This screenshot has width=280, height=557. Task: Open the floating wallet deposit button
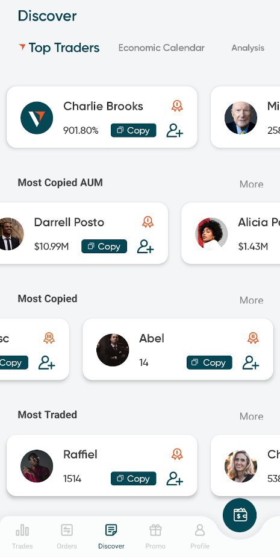240,515
